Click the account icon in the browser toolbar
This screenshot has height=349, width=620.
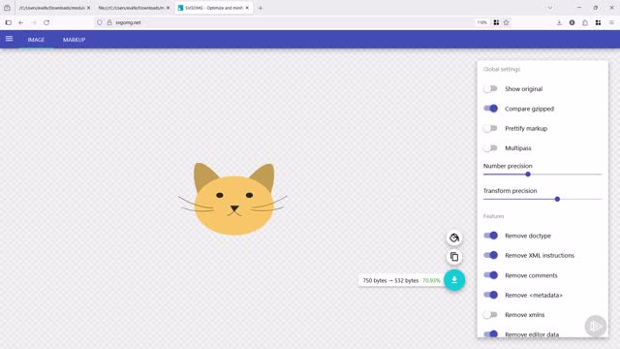click(572, 22)
